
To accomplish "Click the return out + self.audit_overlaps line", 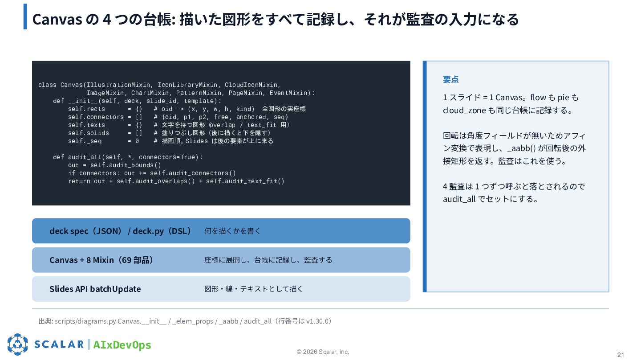I will 176,181.
